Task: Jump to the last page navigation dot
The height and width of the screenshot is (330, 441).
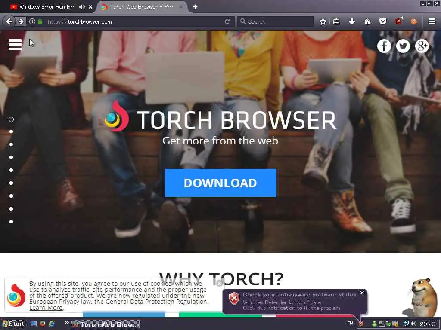Action: pos(11,222)
